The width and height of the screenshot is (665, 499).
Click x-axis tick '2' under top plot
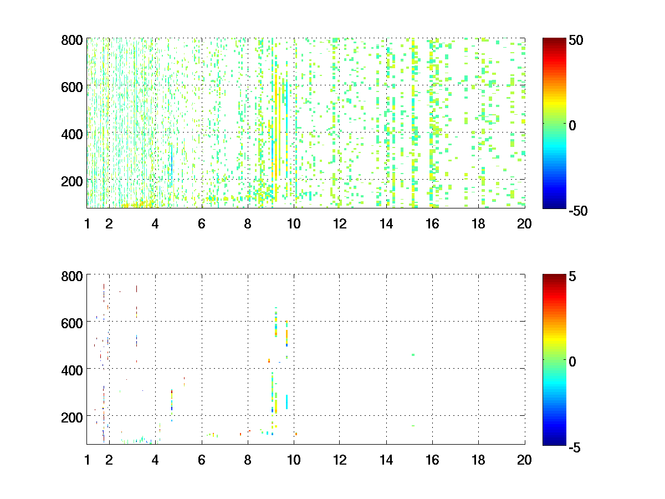click(109, 224)
